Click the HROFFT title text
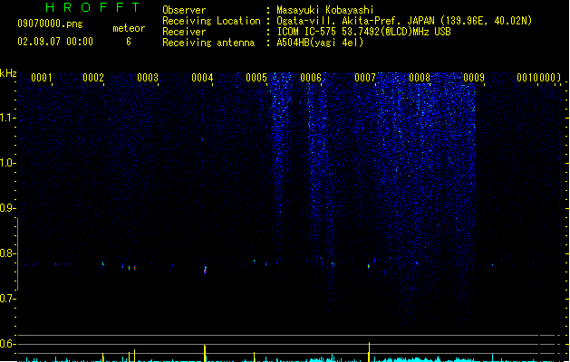Viewport: 570px width, 362px height. coord(92,7)
